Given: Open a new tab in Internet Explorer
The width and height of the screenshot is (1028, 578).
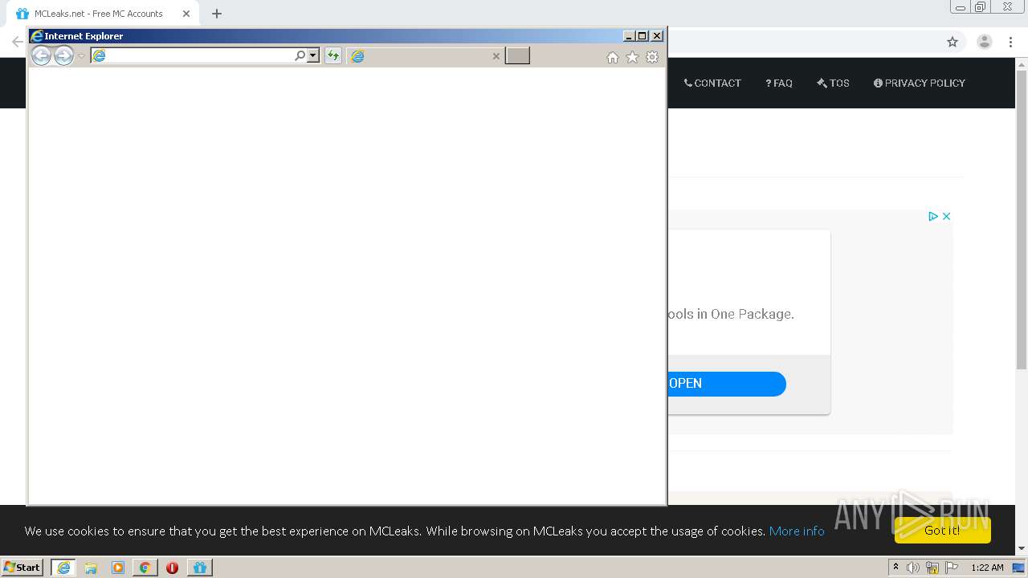Looking at the screenshot, I should (517, 55).
